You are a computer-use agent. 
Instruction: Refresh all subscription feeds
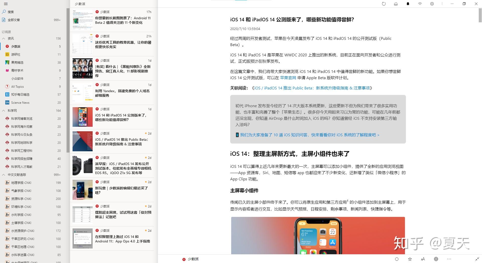pyautogui.click(x=384, y=4)
